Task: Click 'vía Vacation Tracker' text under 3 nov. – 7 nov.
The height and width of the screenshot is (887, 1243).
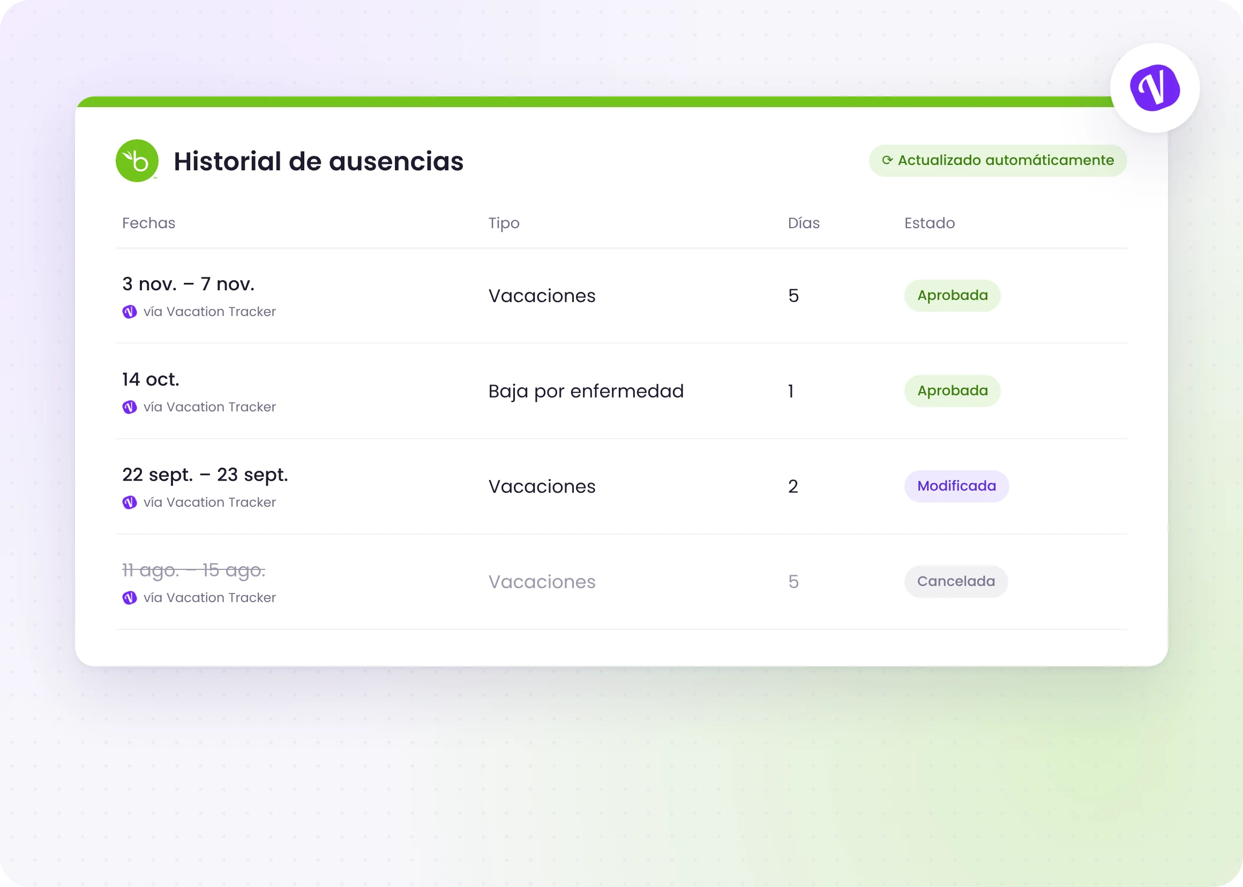Action: (210, 312)
